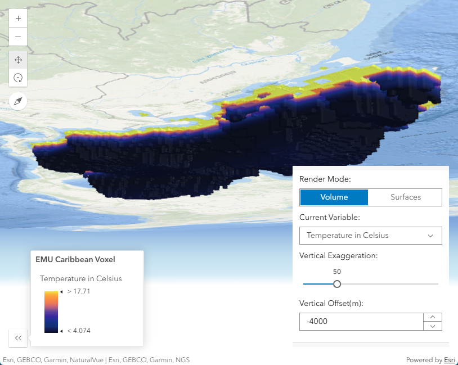Click the Vertical Exaggeration slider handle

337,284
